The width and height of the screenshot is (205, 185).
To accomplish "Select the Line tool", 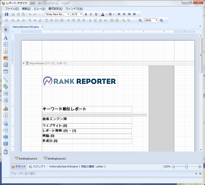I will pos(5,80).
